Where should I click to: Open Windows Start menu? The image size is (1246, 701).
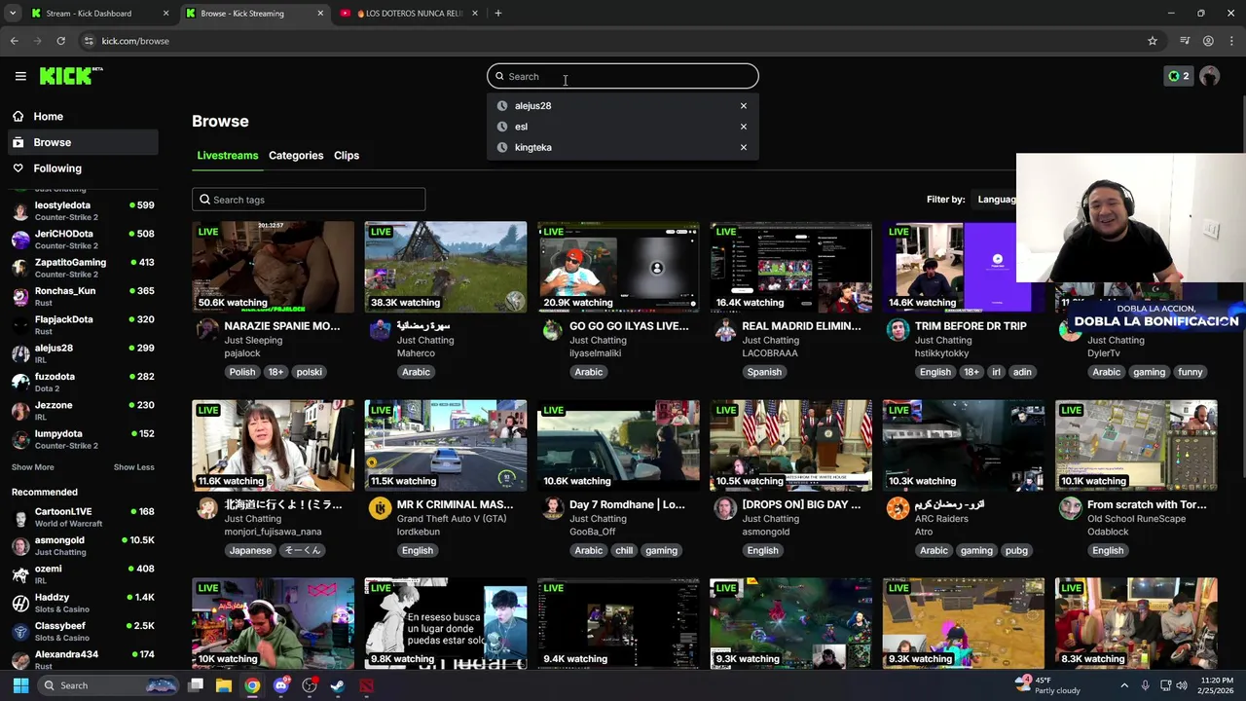20,685
